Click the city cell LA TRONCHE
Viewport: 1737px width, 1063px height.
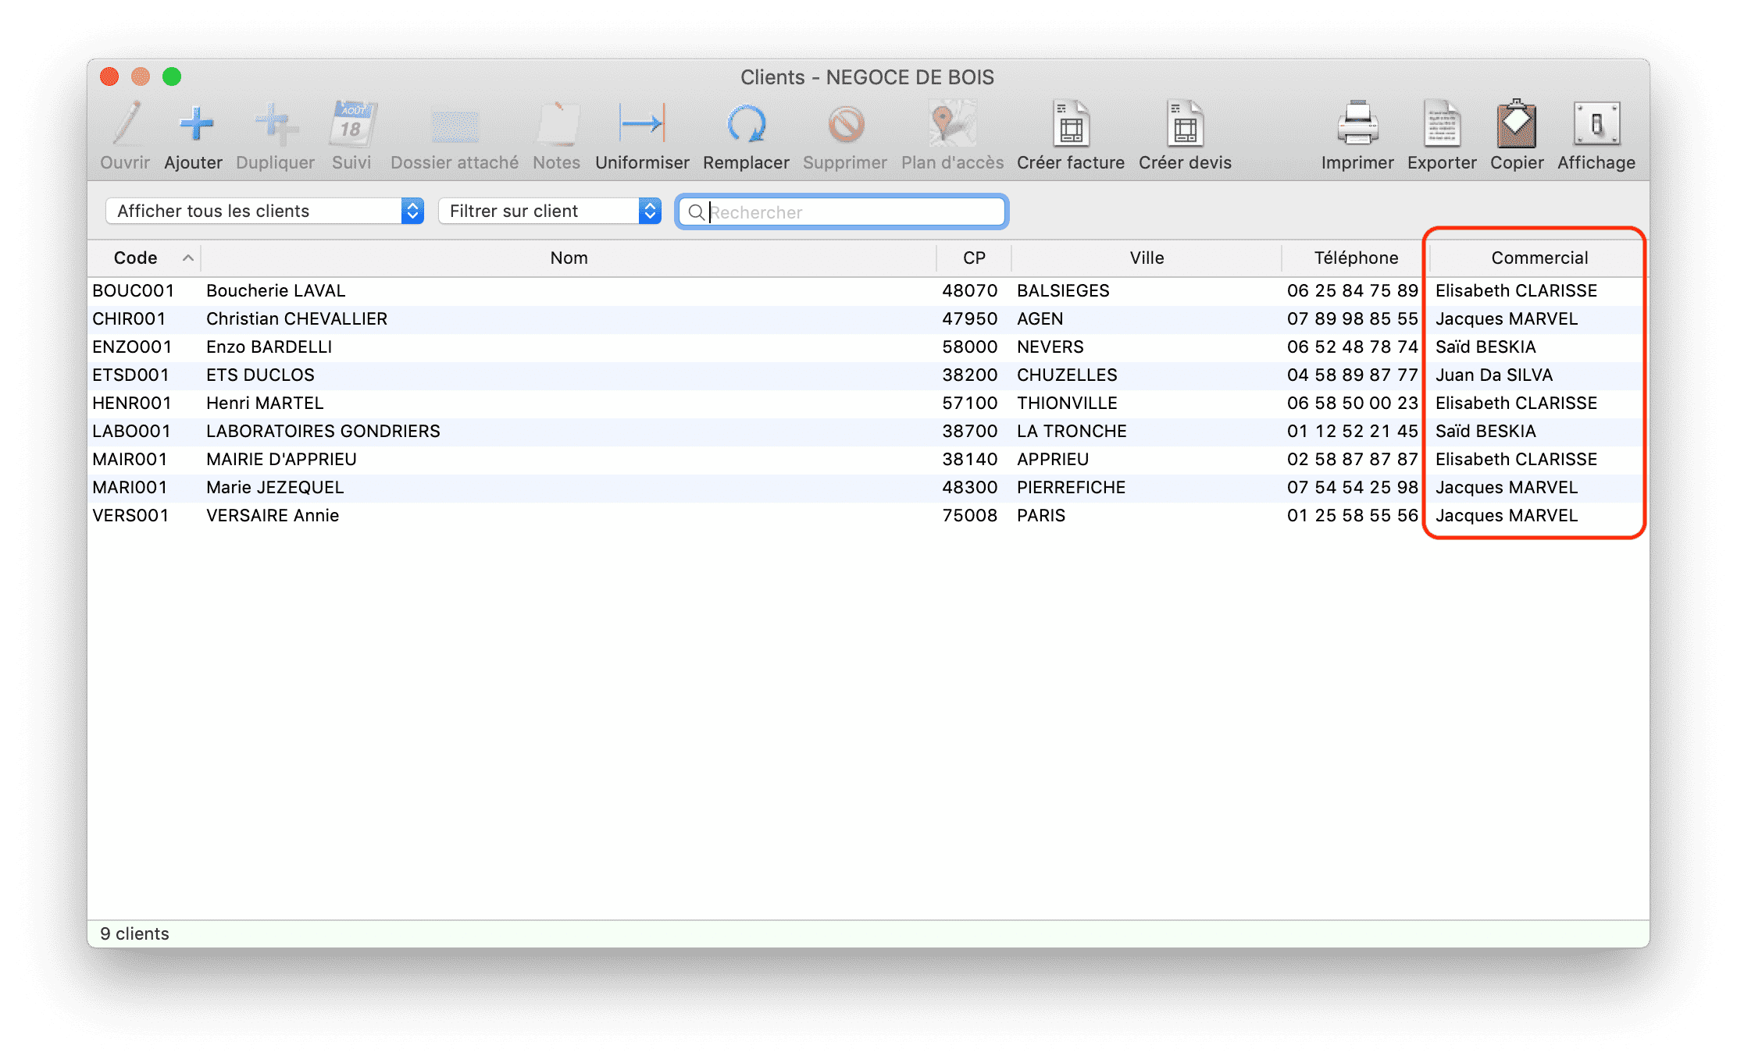[x=1072, y=431]
